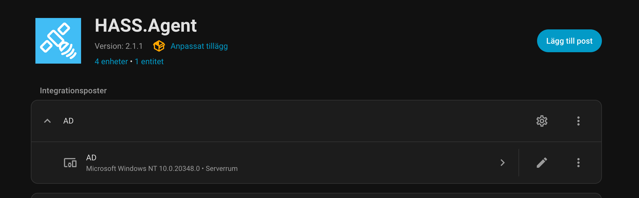Image resolution: width=639 pixels, height=198 pixels.
Task: Click the HASS.Agent title heading
Action: coord(146,26)
